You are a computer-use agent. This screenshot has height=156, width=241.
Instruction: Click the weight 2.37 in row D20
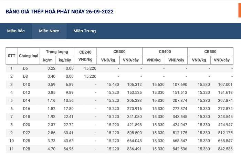point(52,125)
